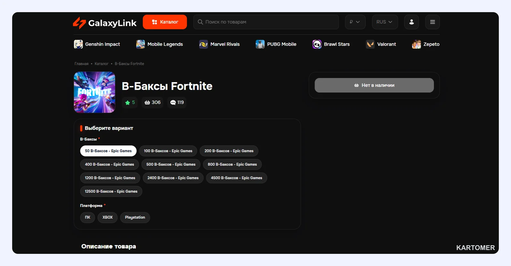
Task: Open the ruble currency dropdown
Action: point(355,22)
